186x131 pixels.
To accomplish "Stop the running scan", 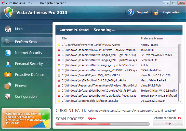I will pyautogui.click(x=168, y=123).
